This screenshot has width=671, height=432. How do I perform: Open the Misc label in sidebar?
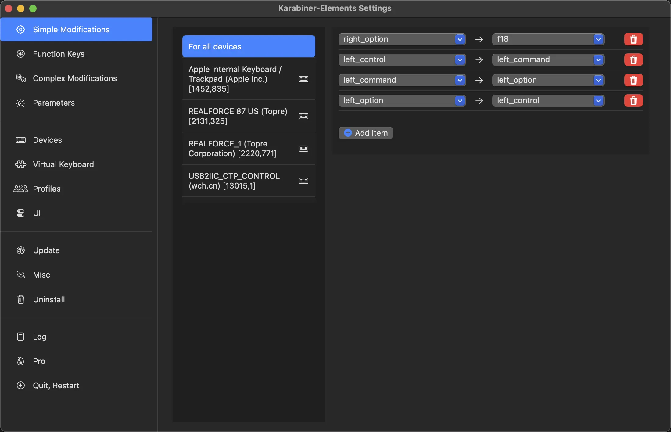(x=41, y=275)
